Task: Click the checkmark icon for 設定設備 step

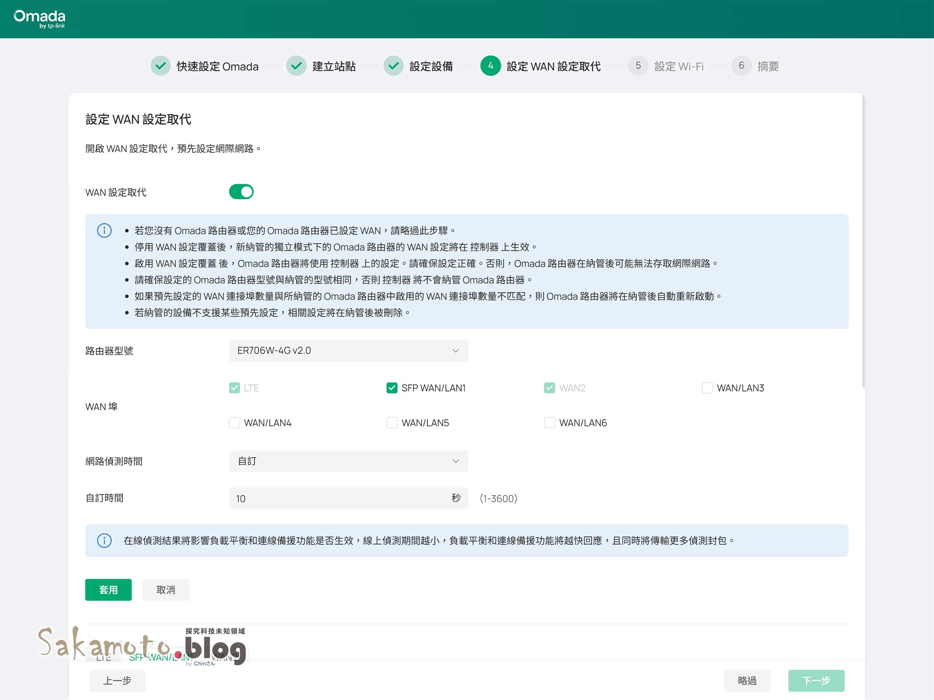Action: (394, 66)
